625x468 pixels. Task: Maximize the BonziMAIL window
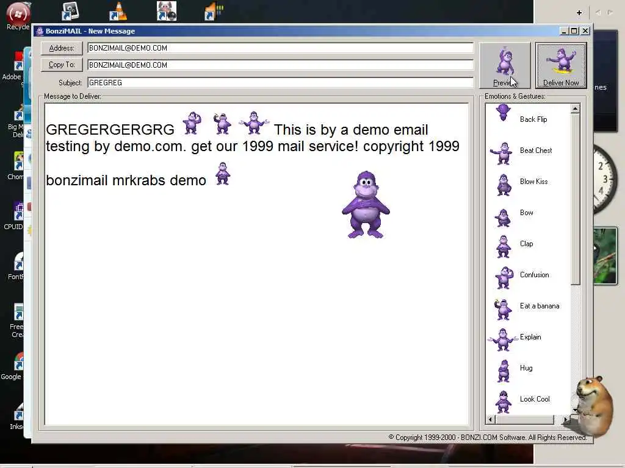[x=574, y=30]
